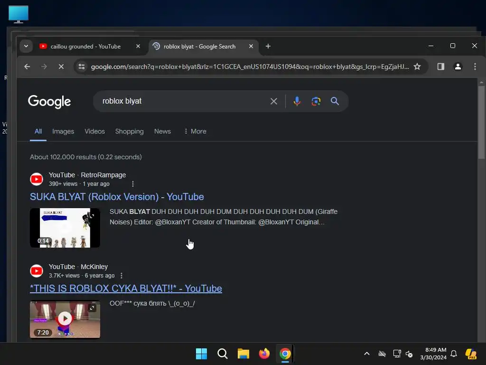Viewport: 486px width, 365px height.
Task: Click the URL address bar
Action: click(250, 67)
